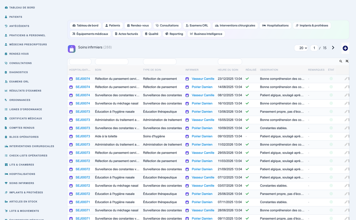
Task: Click the Type de soin filter field
Action: pos(160,62)
